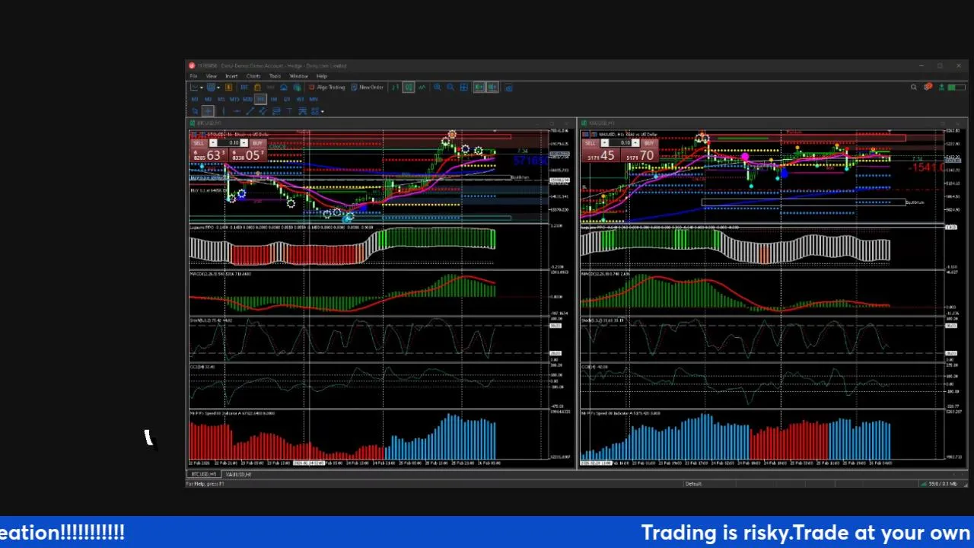Open the Charts menu
This screenshot has height=548, width=974.
point(253,76)
